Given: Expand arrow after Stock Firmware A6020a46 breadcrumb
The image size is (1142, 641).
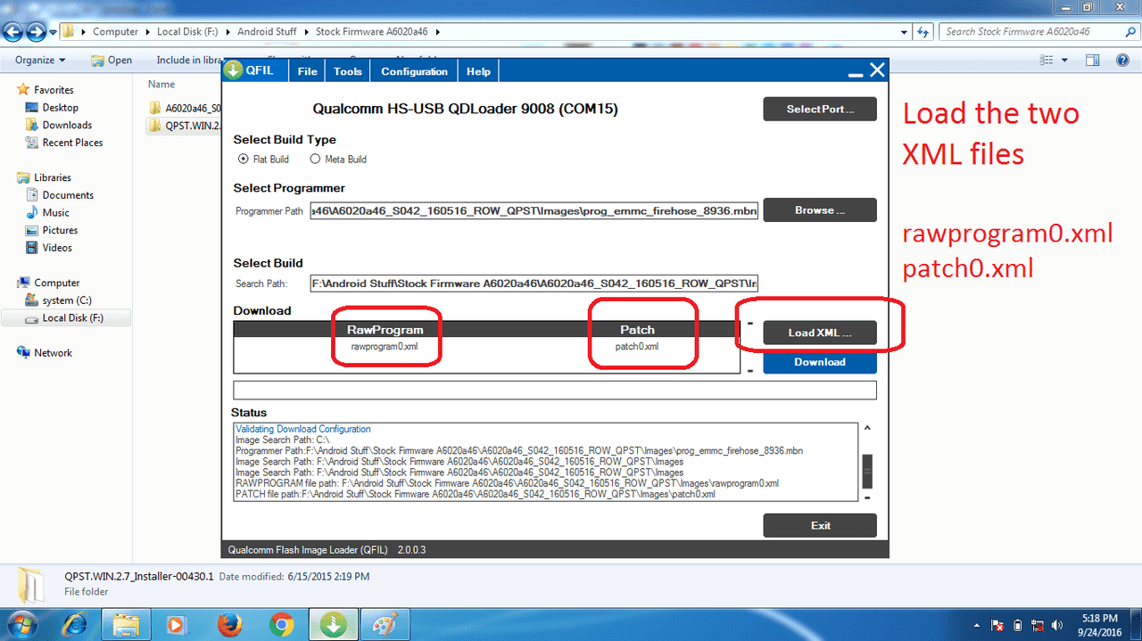Looking at the screenshot, I should (x=437, y=31).
